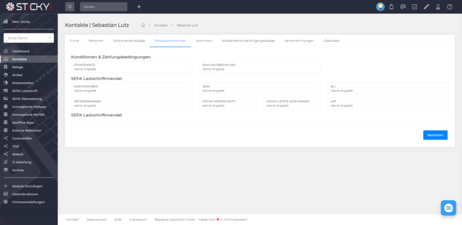Click Kontakte in the breadcrumb
This screenshot has height=225, width=462.
click(x=161, y=25)
